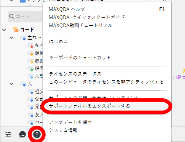Viewport: 185px width, 142px height.
Task: Click the code icon beside 人 parent code
Action: click(23, 84)
